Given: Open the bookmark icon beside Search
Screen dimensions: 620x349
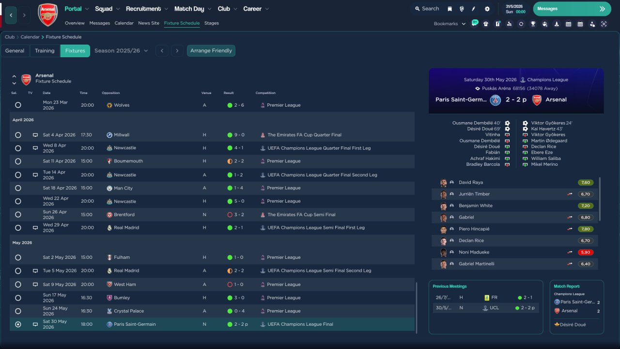Looking at the screenshot, I should coord(449,9).
